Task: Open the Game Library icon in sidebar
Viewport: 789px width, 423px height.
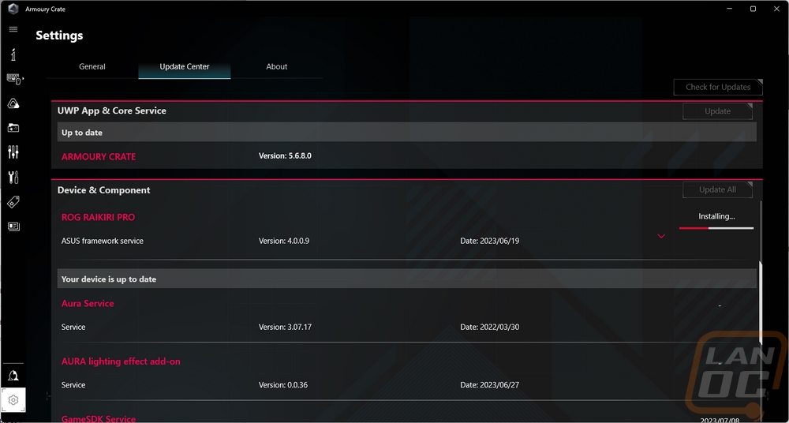Action: [13, 128]
